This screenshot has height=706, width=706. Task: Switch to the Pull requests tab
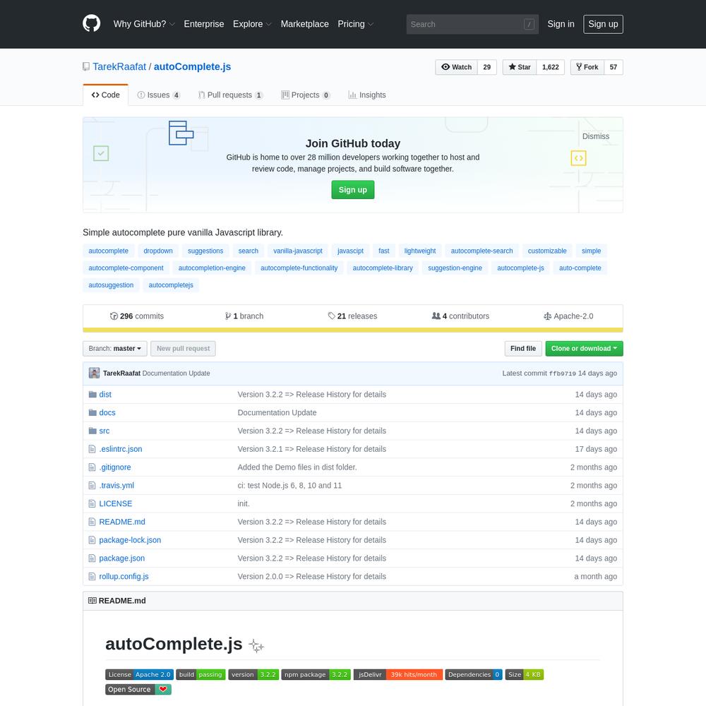(230, 95)
